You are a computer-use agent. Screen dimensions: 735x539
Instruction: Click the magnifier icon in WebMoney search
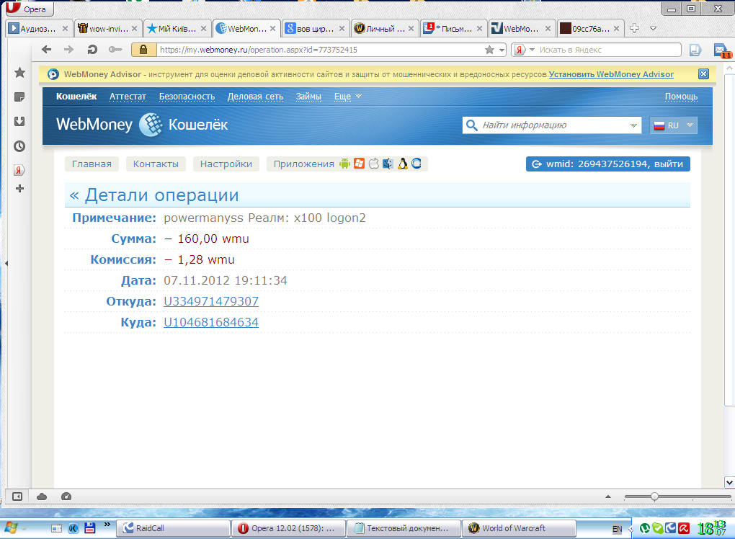[x=472, y=125]
